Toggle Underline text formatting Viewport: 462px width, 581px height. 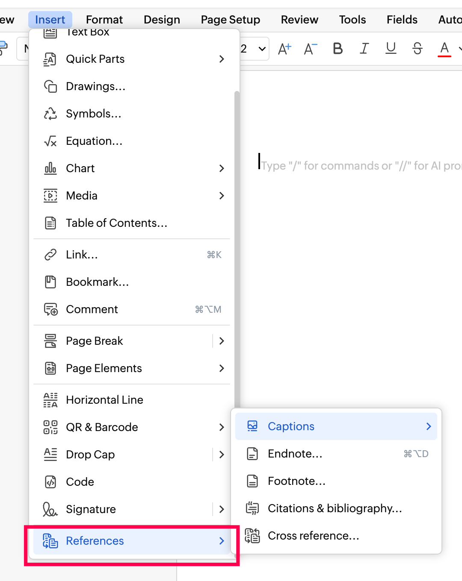tap(391, 49)
